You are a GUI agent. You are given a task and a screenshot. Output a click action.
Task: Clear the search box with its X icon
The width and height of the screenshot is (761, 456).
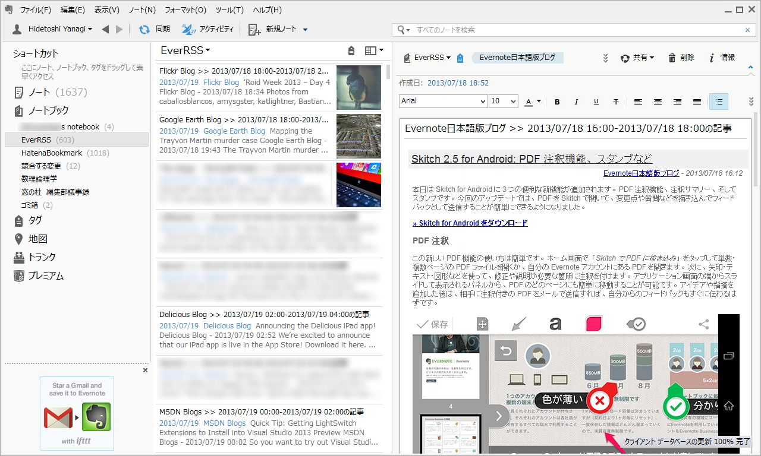pyautogui.click(x=747, y=29)
